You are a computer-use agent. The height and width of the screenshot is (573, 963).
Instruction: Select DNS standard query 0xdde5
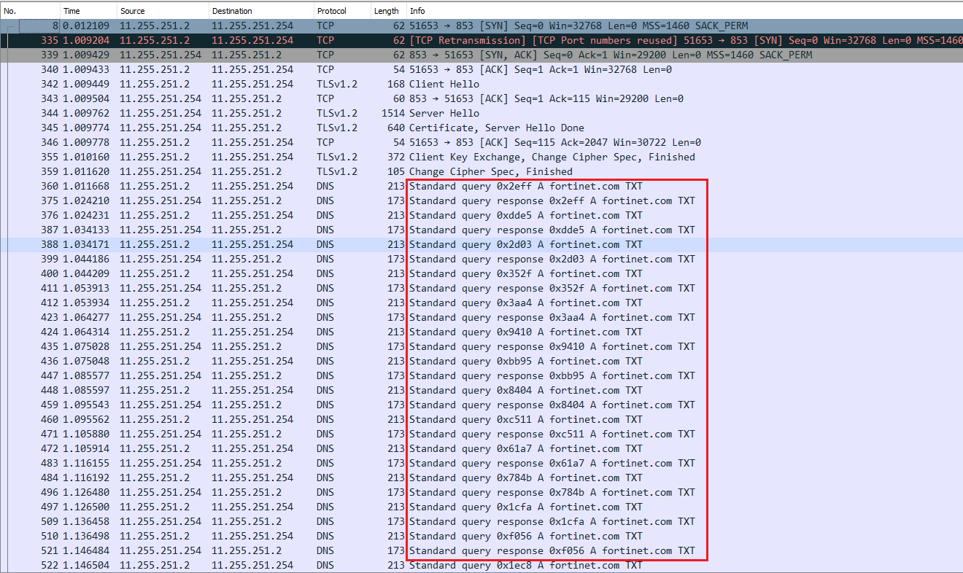tap(481, 215)
